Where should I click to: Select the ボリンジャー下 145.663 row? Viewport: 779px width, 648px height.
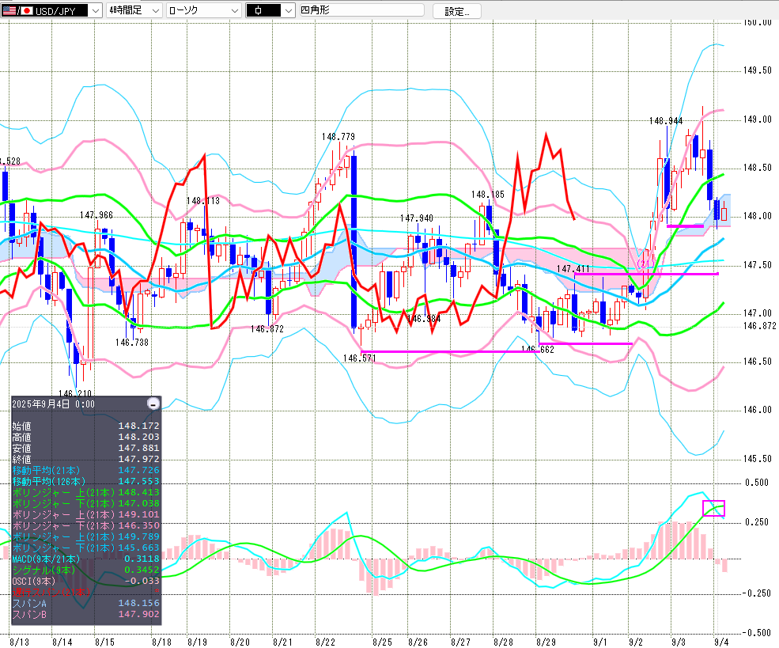86,548
